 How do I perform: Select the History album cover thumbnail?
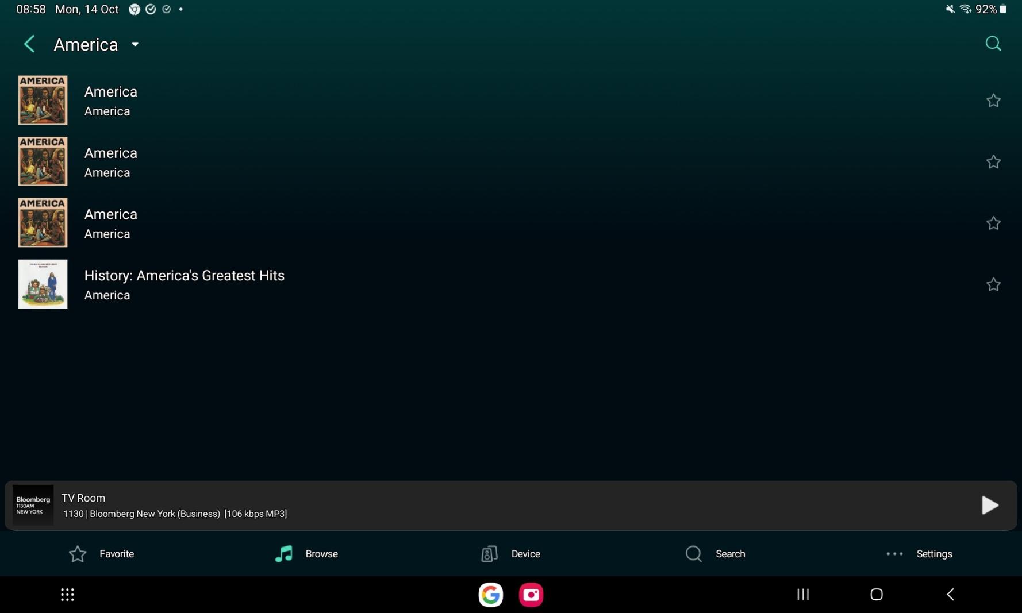click(x=43, y=284)
